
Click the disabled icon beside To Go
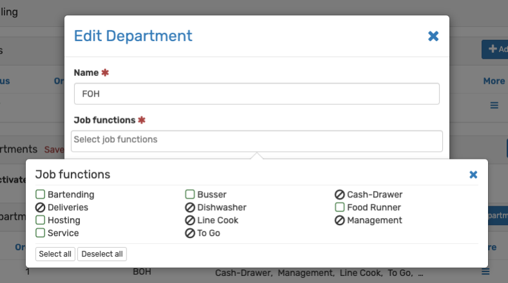click(190, 233)
